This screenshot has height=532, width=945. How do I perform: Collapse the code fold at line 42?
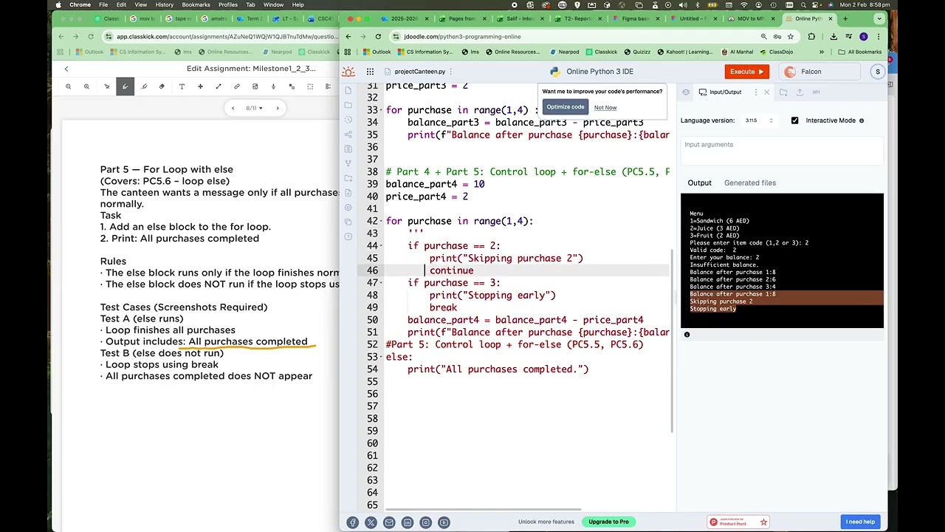380,222
